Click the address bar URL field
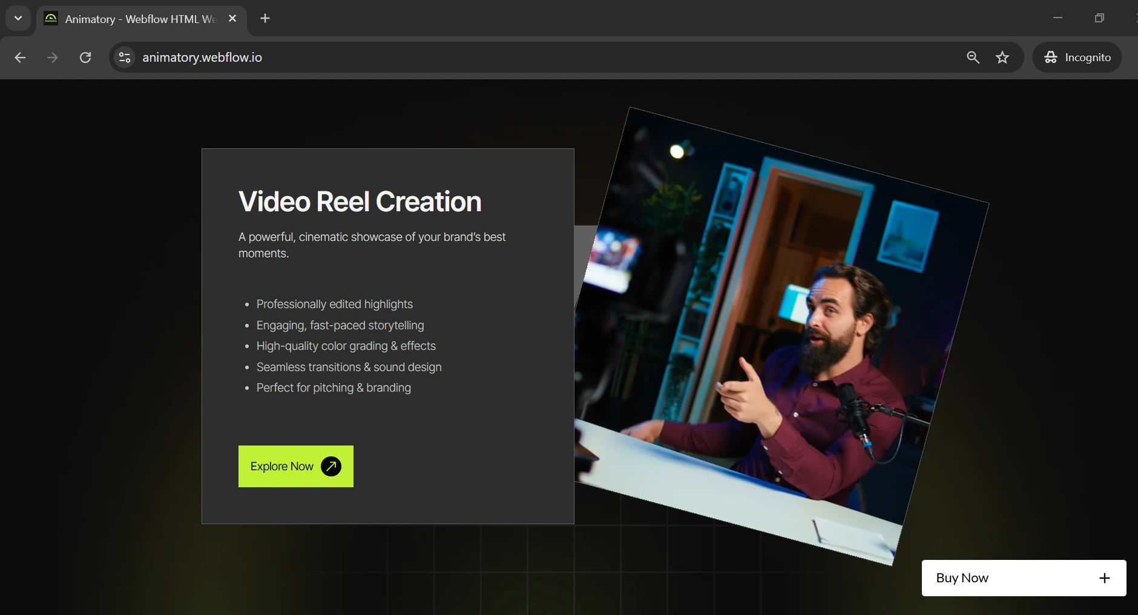 pyautogui.click(x=484, y=58)
